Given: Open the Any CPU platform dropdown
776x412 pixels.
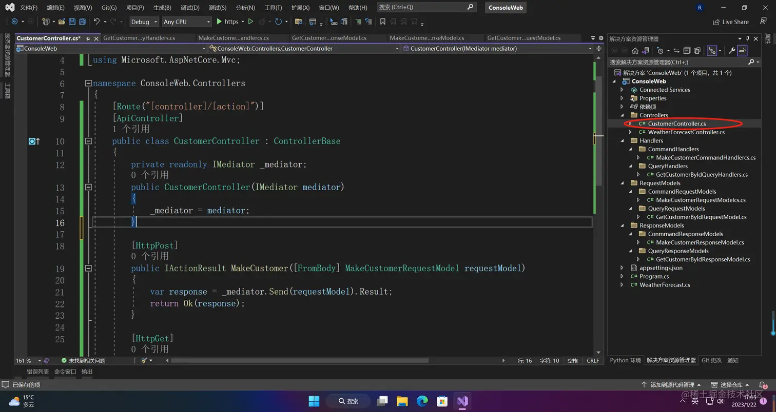Looking at the screenshot, I should [x=187, y=22].
